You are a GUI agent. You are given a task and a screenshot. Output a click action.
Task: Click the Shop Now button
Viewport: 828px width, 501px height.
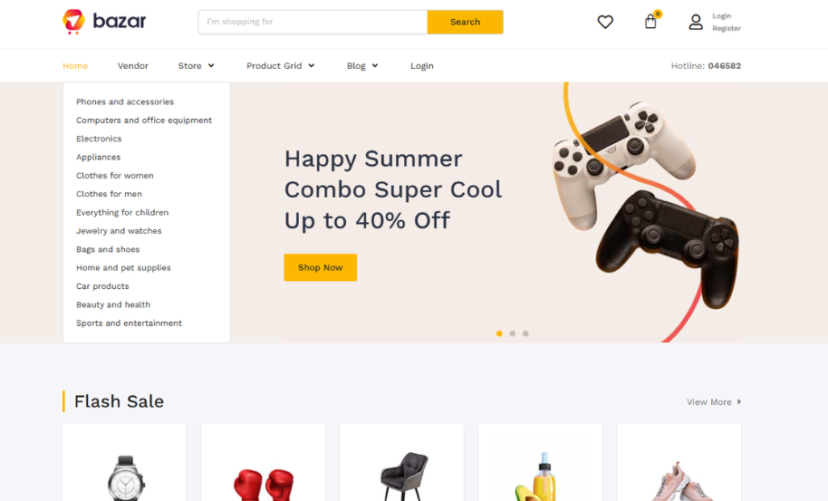tap(321, 267)
